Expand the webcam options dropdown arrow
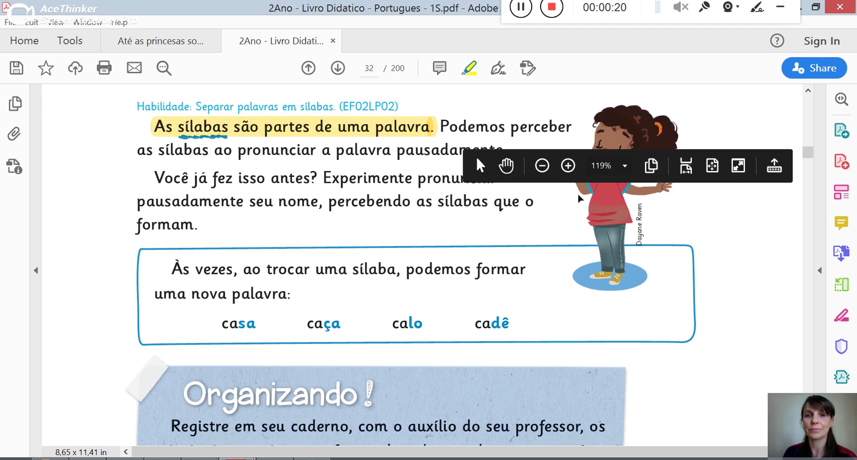 738,7
